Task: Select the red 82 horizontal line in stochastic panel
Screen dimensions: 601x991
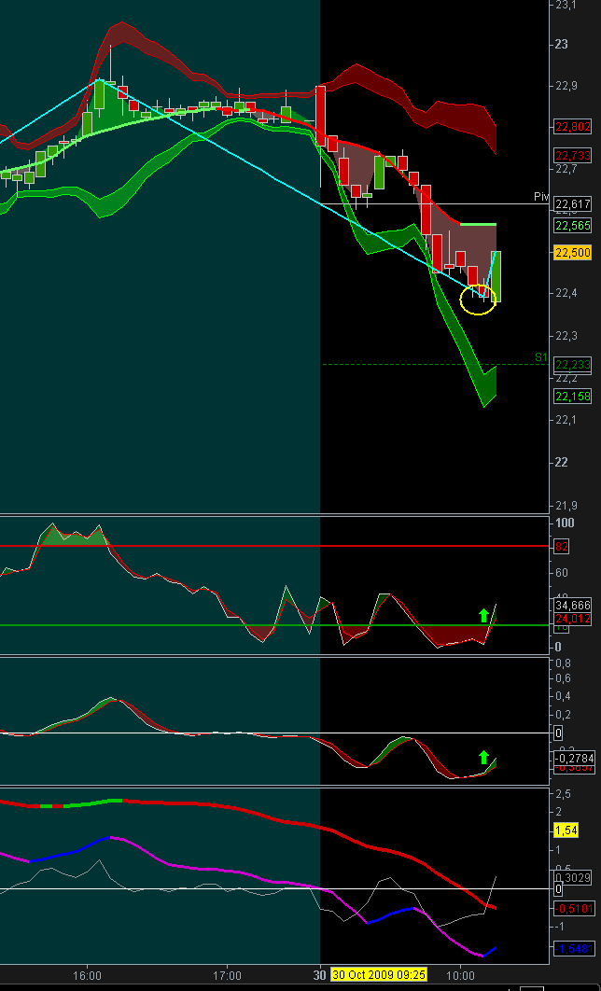Action: tap(275, 546)
